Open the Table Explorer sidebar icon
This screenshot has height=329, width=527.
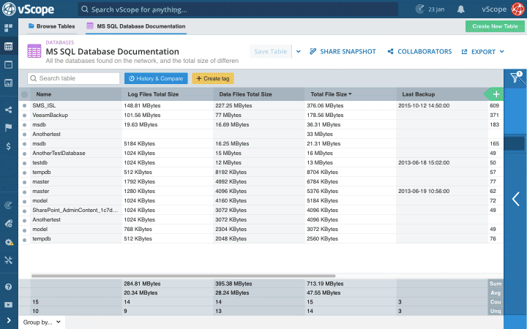(x=8, y=46)
